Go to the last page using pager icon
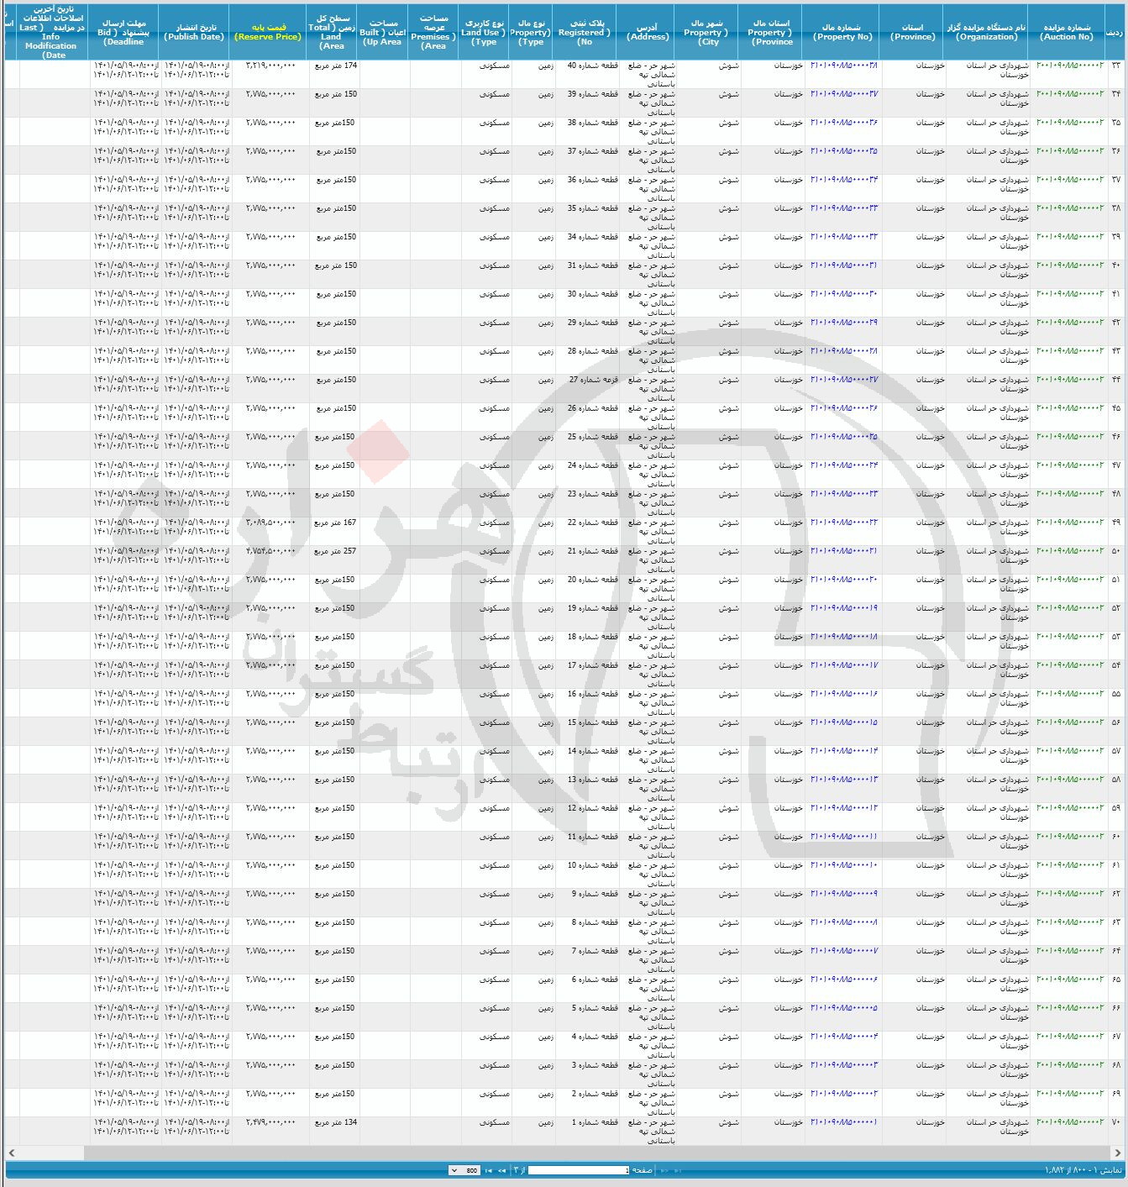 489,1170
